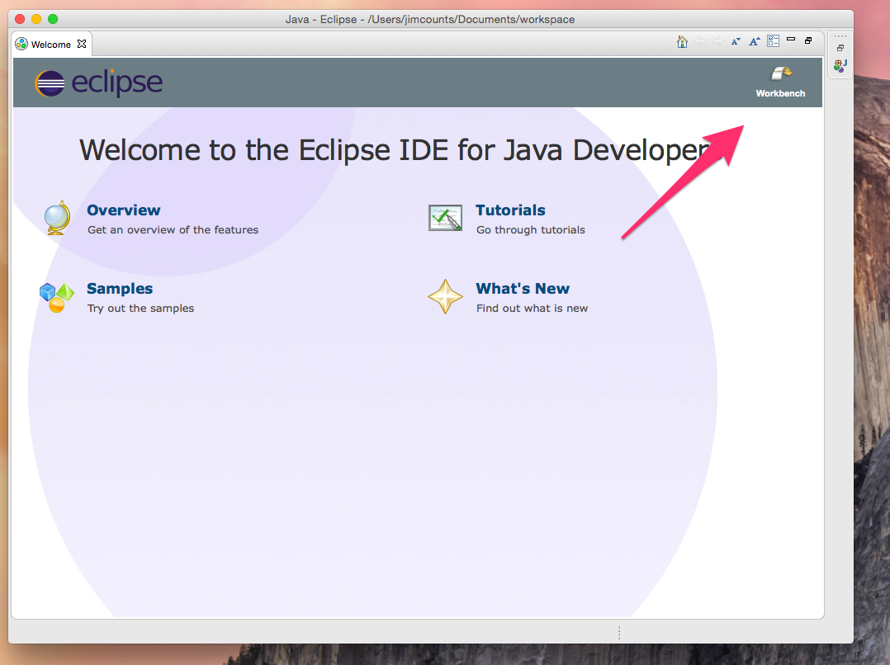Open the Customize Page checklist icon
The image size is (890, 665).
click(773, 41)
